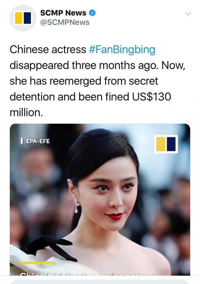
Task: Open the SCMP News profile avatar
Action: (x=23, y=18)
